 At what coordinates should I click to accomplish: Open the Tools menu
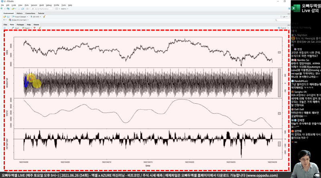point(63,5)
